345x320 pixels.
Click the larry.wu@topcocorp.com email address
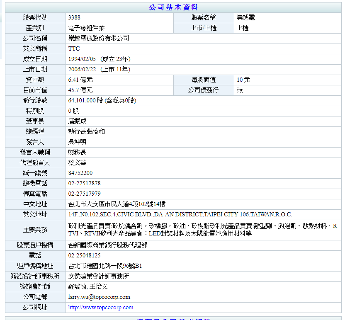(x=99, y=297)
